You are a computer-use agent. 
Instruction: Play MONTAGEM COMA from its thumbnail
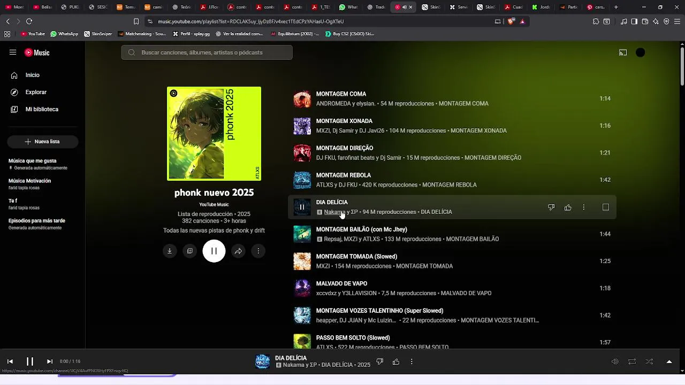click(x=302, y=99)
